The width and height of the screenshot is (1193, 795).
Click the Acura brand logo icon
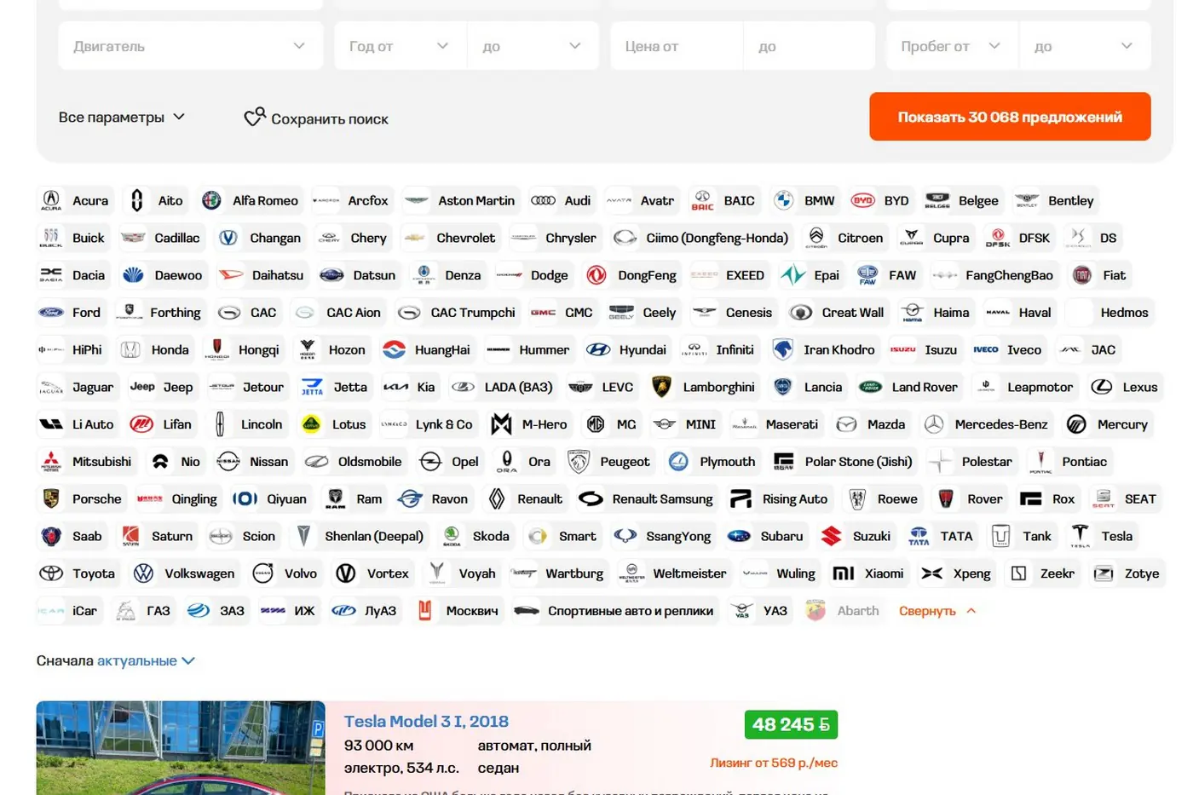51,200
